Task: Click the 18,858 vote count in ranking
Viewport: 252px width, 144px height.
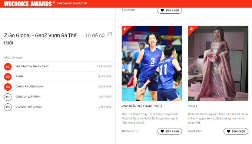Action: pyautogui.click(x=104, y=67)
